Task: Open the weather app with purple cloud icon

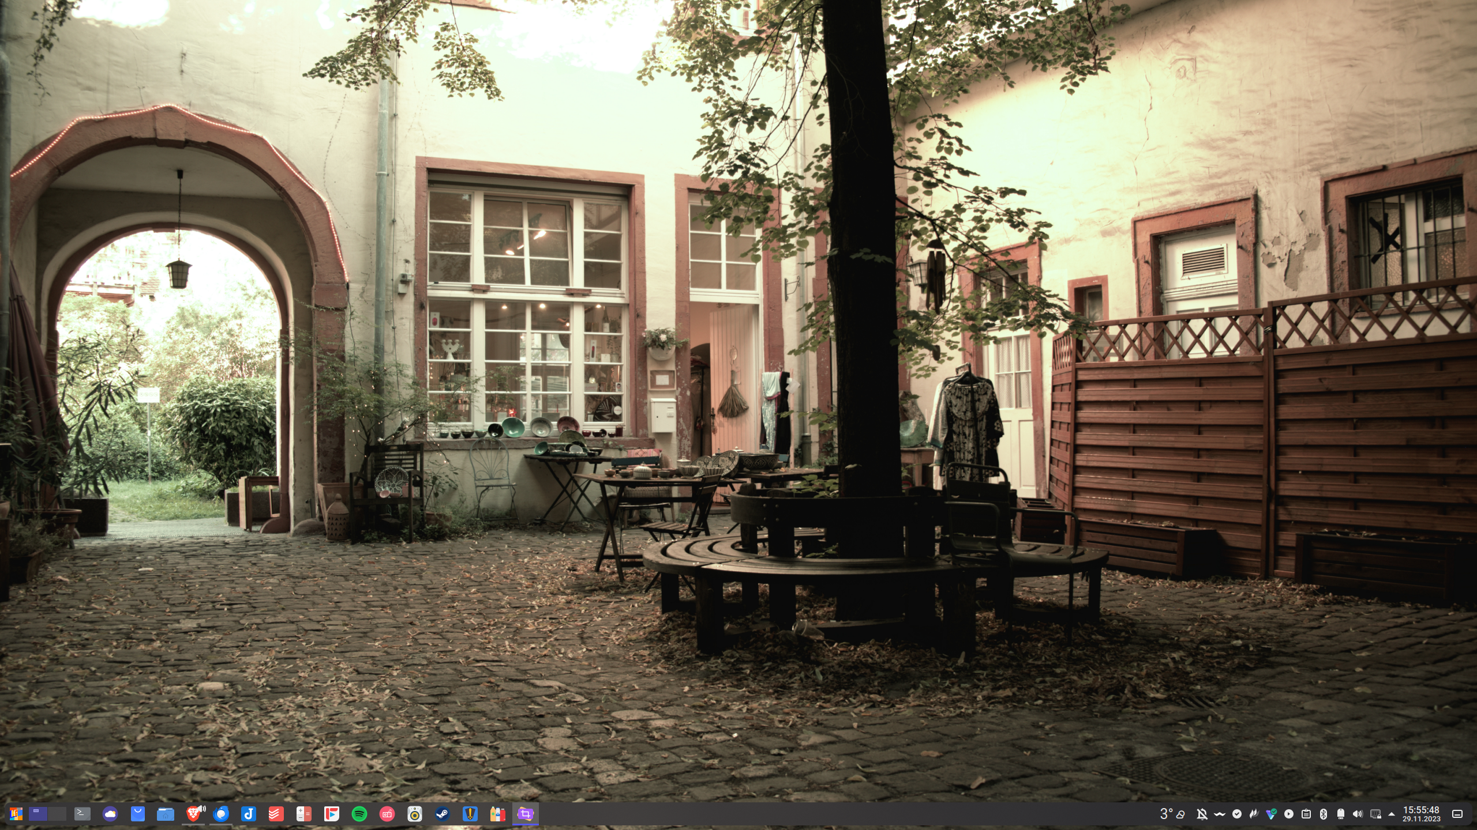Action: 110,815
